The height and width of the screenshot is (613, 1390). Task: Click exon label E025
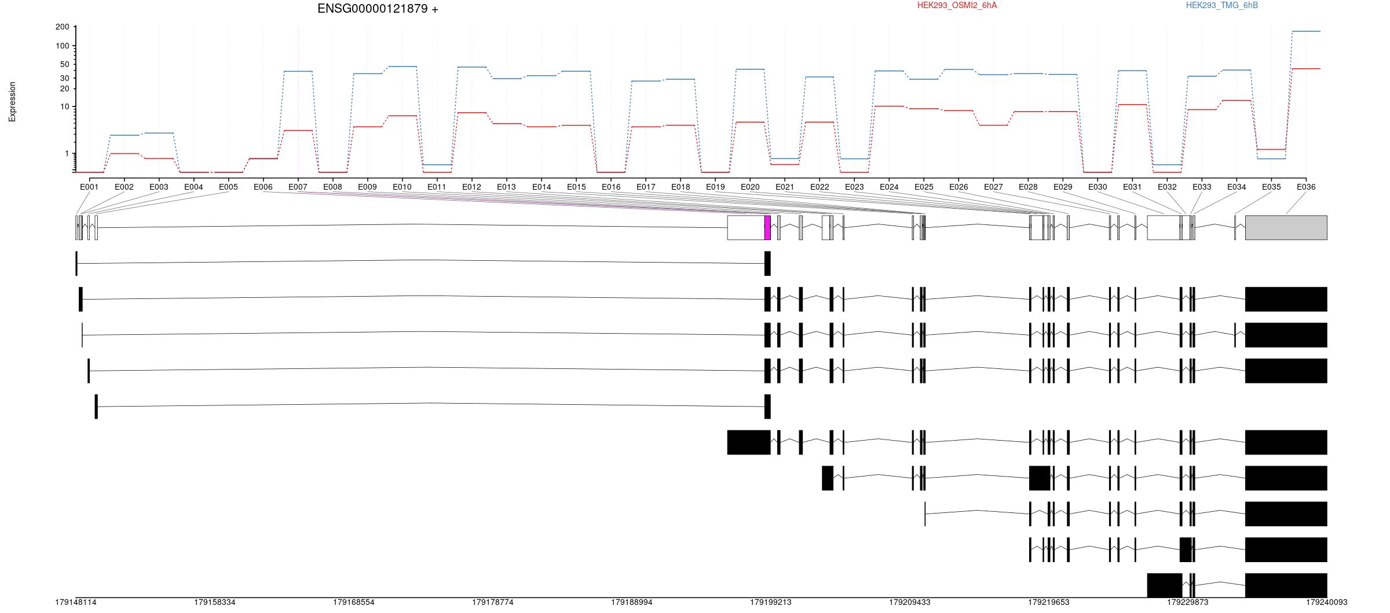click(924, 187)
